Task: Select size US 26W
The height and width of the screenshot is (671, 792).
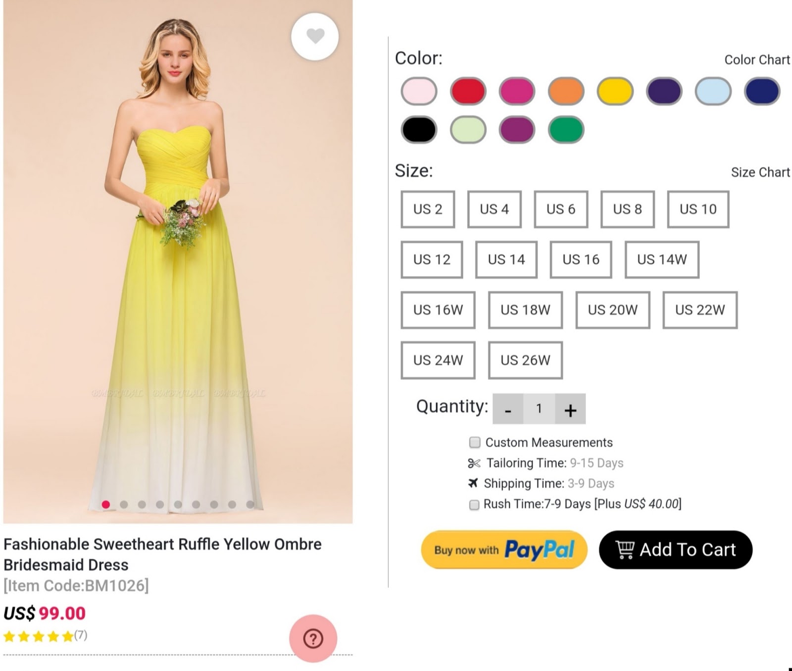Action: coord(525,360)
